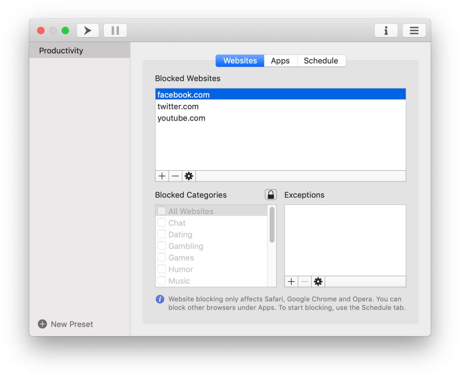Open the hamburger menu in the toolbar
The height and width of the screenshot is (377, 460).
click(x=414, y=30)
